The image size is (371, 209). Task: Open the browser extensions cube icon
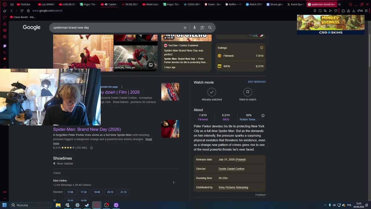coord(343,11)
